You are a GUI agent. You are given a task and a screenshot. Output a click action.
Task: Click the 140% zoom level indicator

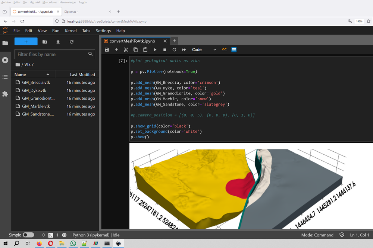(x=359, y=21)
